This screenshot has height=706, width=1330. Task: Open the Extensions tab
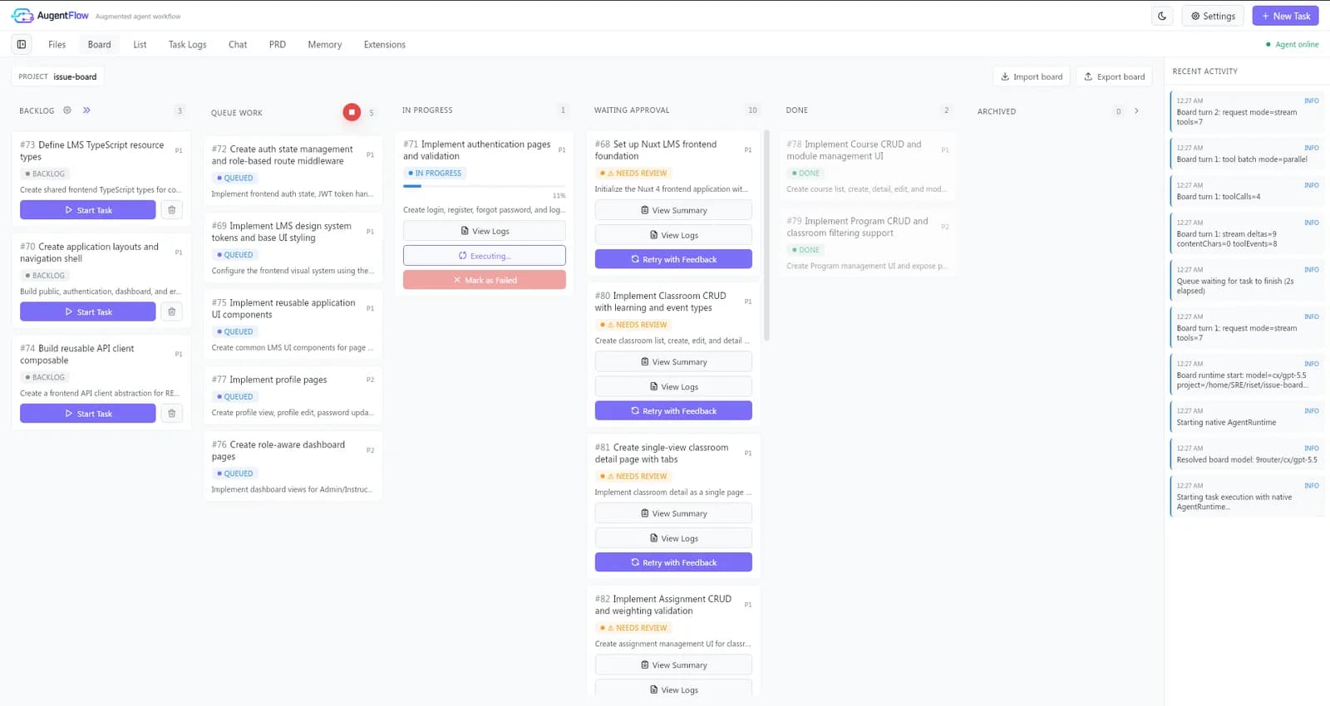(x=384, y=45)
